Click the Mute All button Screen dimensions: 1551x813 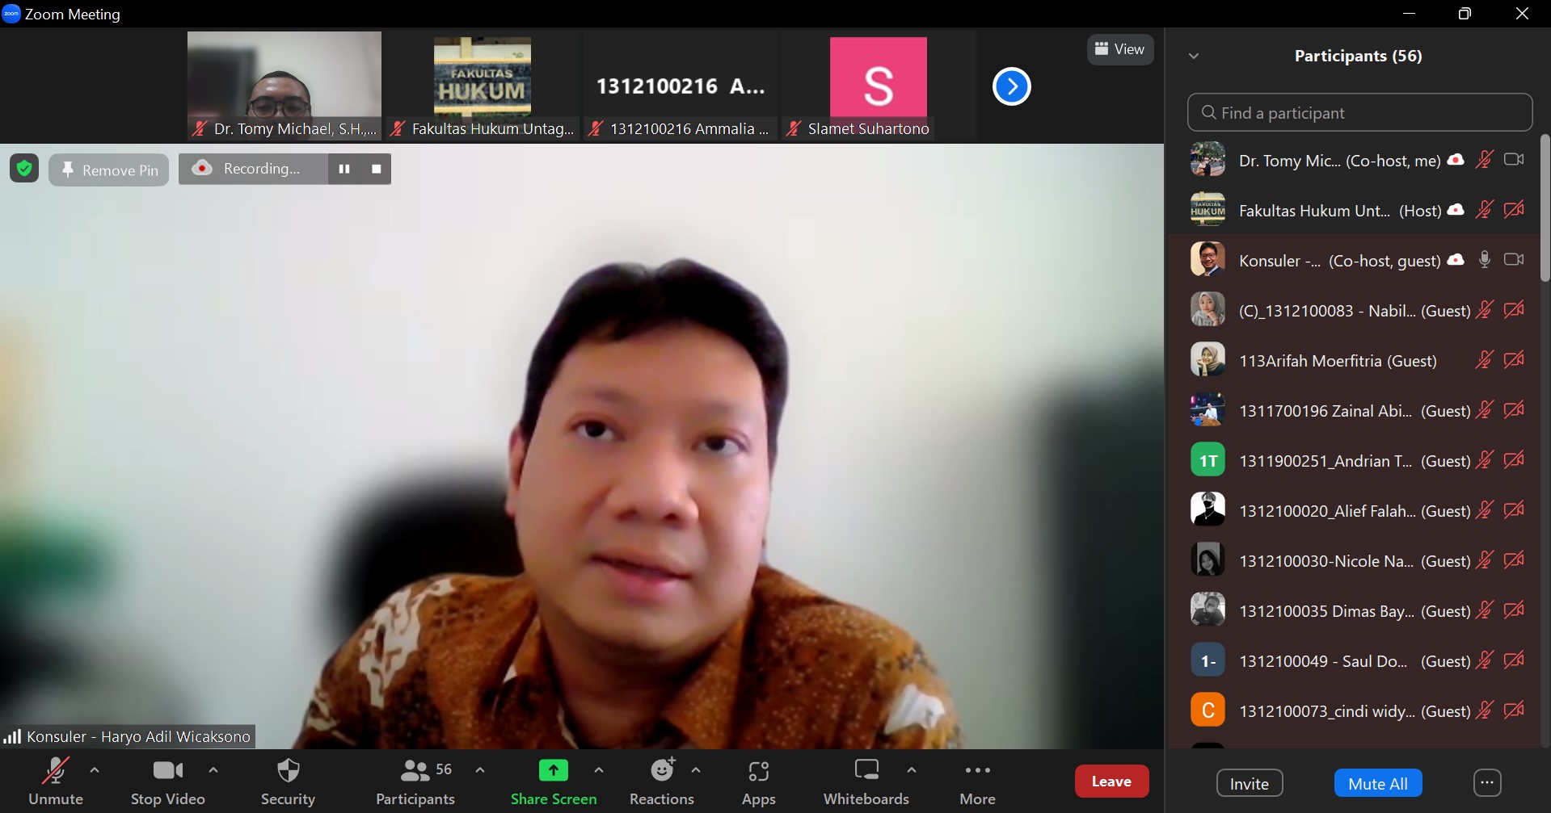(1377, 783)
